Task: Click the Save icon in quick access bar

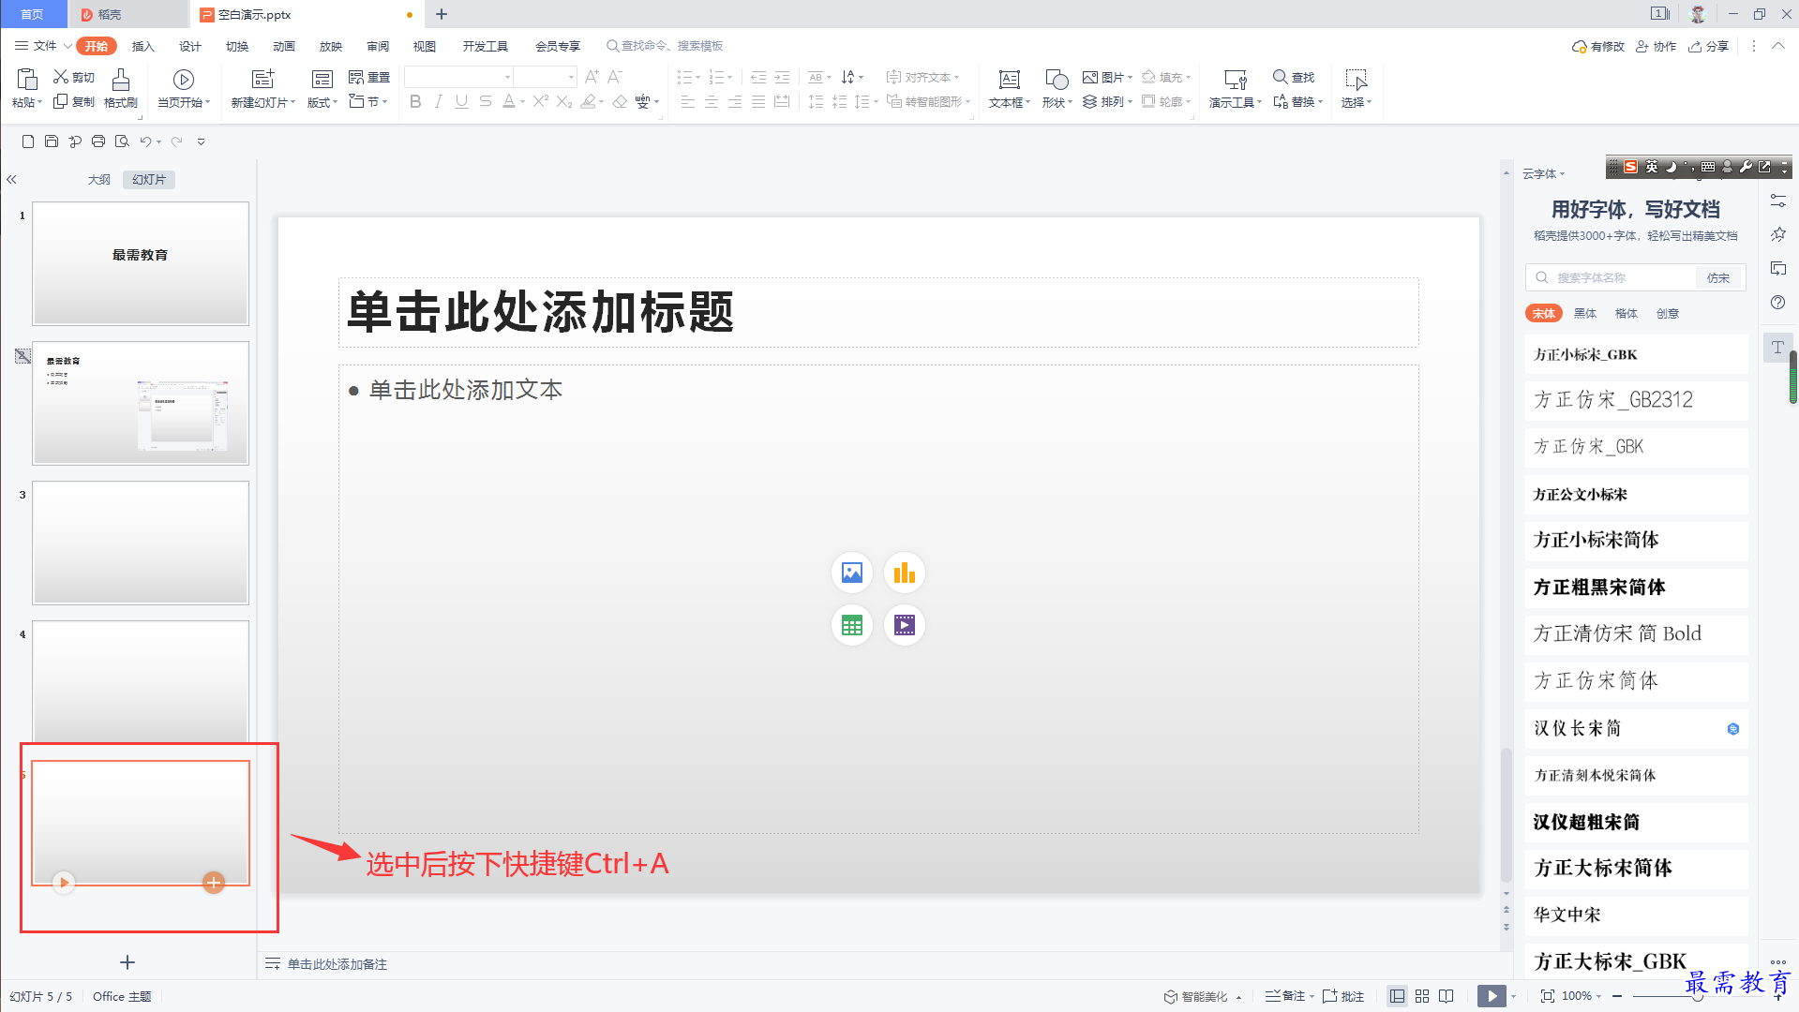Action: [x=52, y=141]
